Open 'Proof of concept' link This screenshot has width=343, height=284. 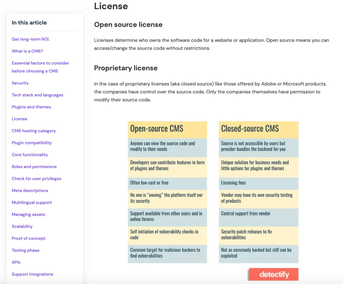coord(29,239)
